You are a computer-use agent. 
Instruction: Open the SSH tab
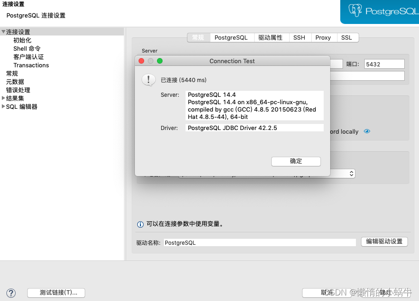click(299, 38)
